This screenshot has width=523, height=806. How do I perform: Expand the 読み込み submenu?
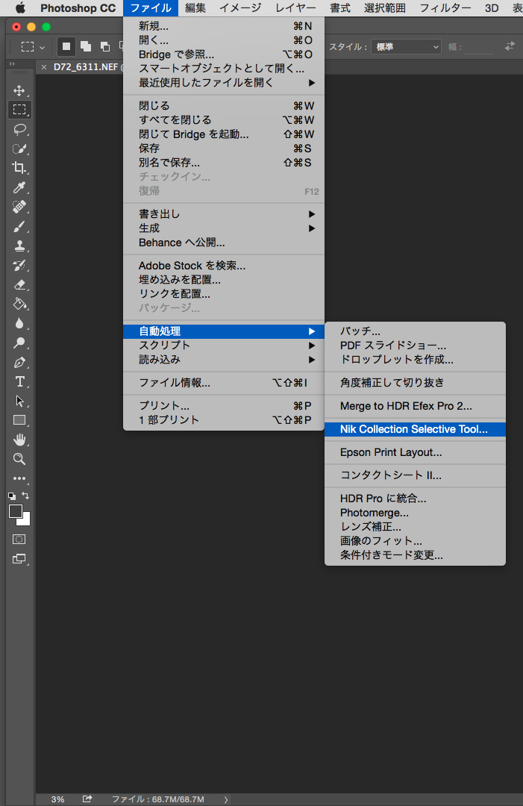[224, 360]
